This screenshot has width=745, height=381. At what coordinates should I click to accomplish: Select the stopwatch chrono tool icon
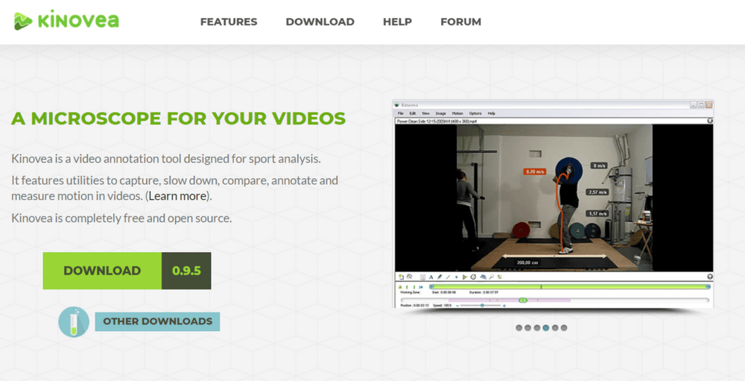(473, 277)
